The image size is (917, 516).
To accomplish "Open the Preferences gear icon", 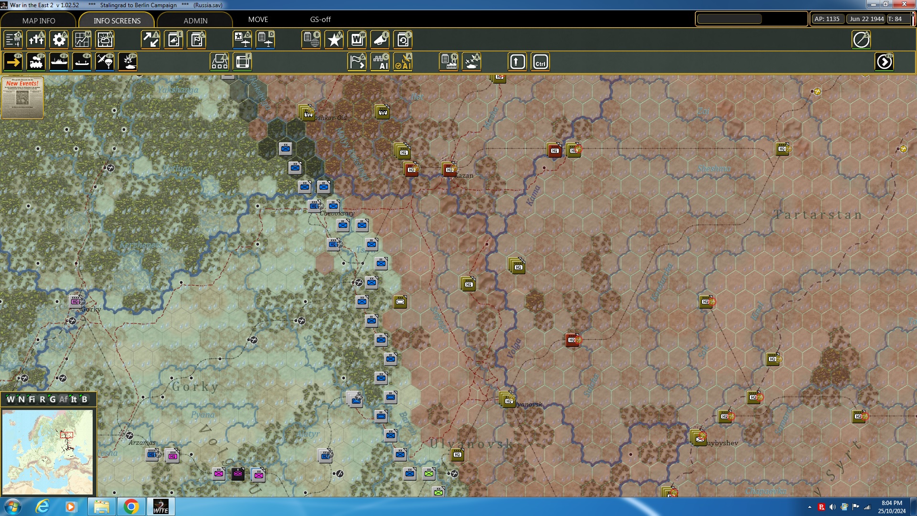I will click(x=59, y=40).
